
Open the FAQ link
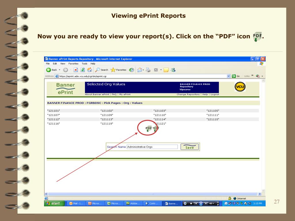114,94
